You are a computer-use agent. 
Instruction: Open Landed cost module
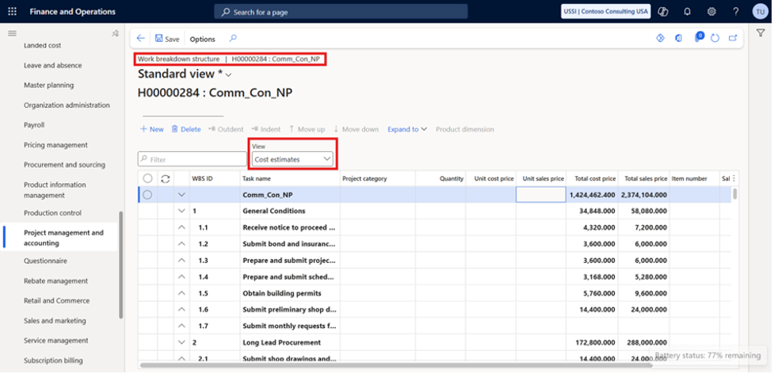pos(43,45)
